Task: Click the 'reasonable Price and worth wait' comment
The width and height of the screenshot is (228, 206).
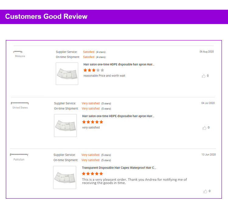Action: coord(104,76)
